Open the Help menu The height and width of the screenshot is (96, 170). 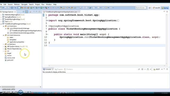(x=55, y=5)
